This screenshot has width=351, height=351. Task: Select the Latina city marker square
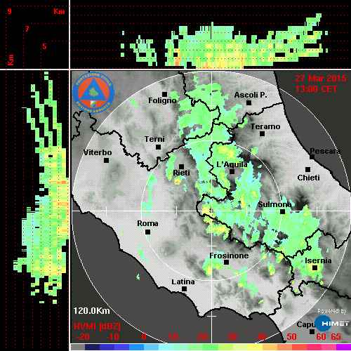(x=184, y=289)
